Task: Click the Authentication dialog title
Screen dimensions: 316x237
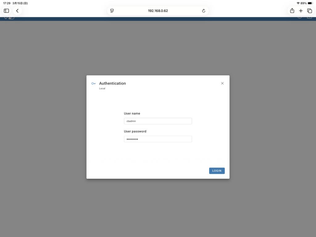Action: [112, 83]
